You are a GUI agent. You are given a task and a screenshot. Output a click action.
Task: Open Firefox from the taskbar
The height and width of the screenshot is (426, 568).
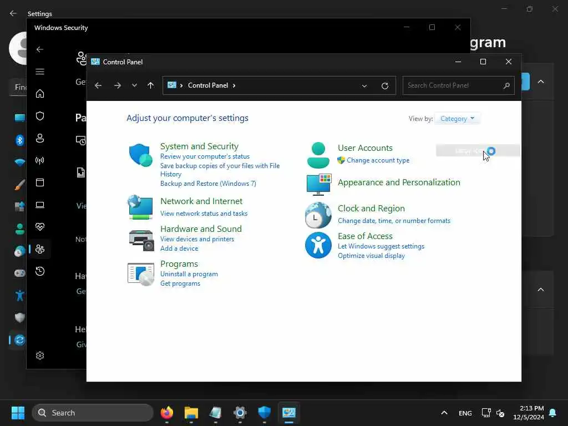click(166, 413)
